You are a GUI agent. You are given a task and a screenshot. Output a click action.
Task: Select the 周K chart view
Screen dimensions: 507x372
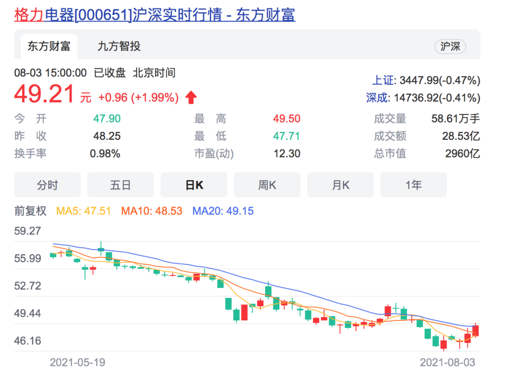coord(267,185)
